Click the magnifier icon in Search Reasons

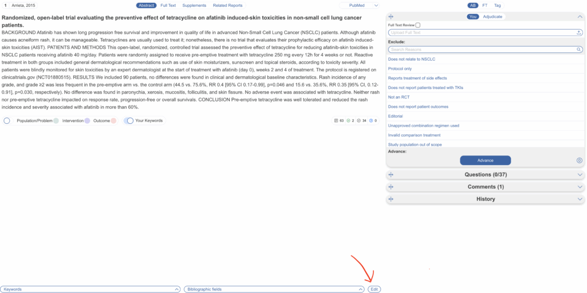579,50
